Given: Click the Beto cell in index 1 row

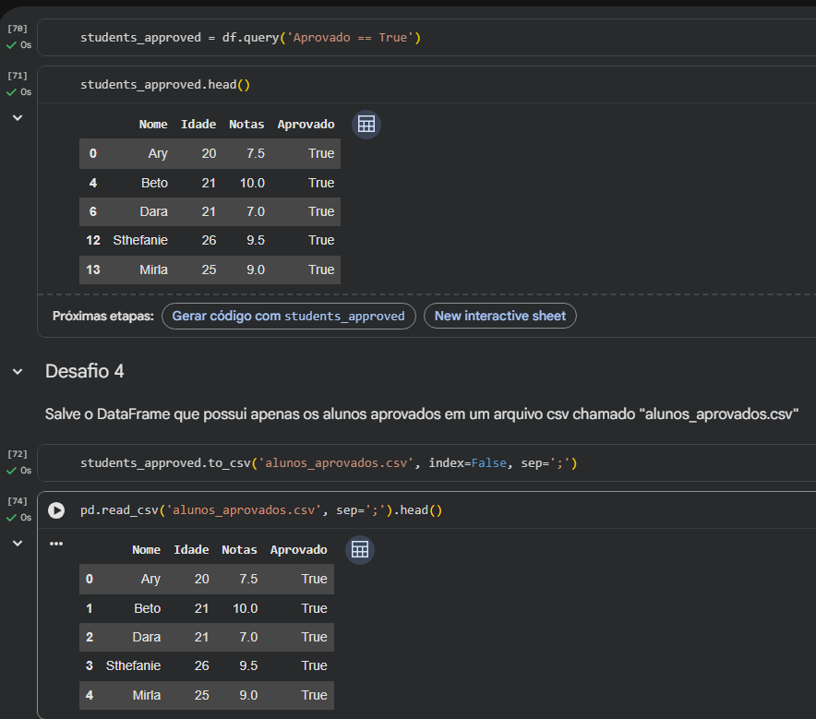Looking at the screenshot, I should click(x=148, y=609).
